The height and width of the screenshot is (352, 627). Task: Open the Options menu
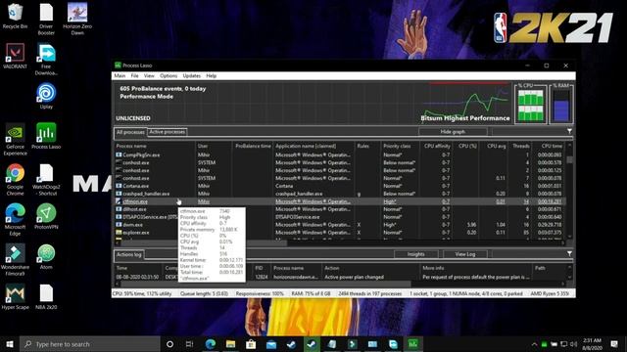169,75
